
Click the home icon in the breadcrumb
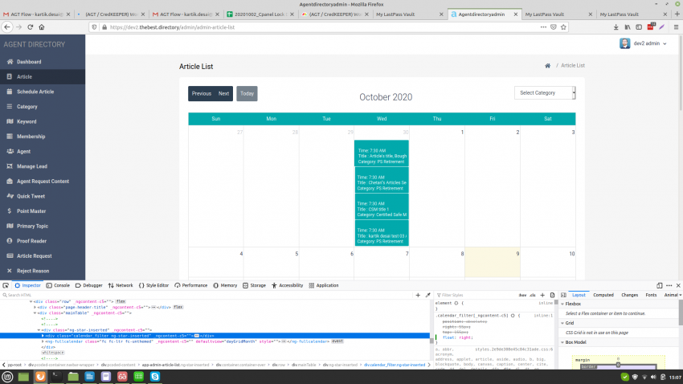point(547,65)
